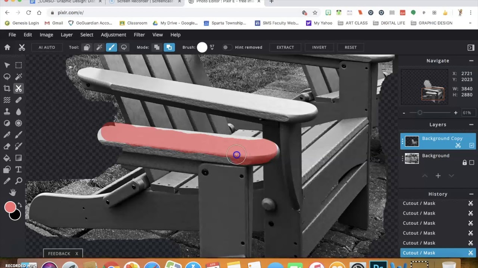Select the Color replace brush tool

point(18,146)
